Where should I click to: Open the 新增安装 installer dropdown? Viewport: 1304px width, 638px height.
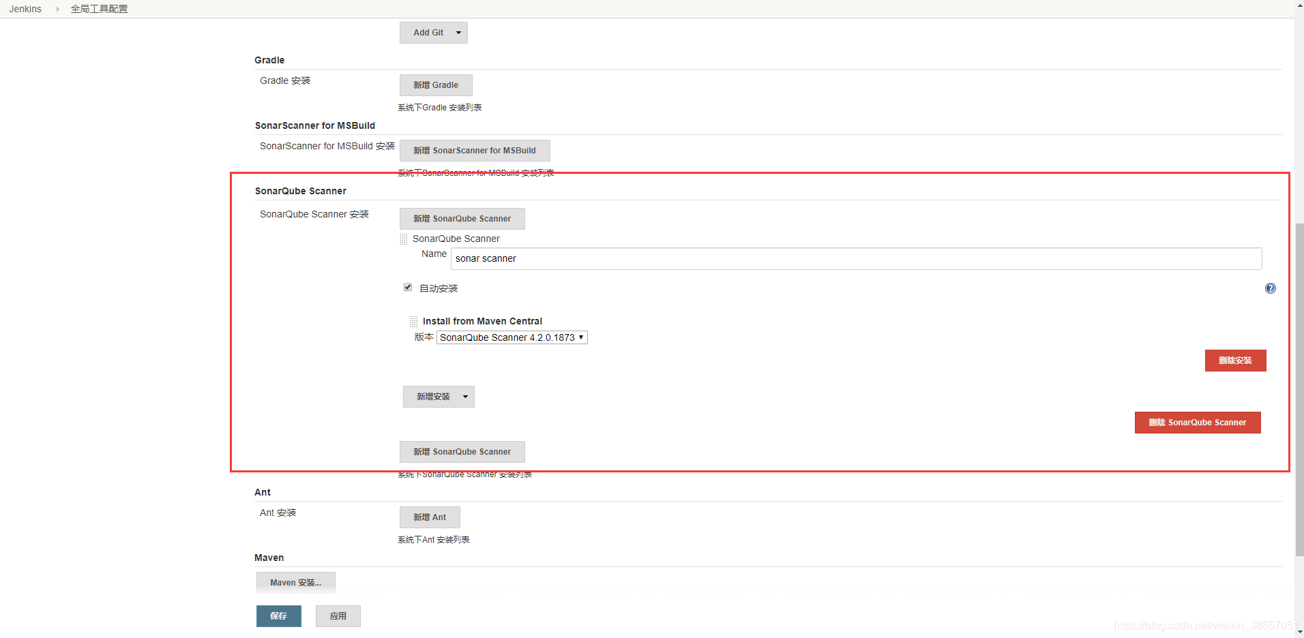point(439,397)
